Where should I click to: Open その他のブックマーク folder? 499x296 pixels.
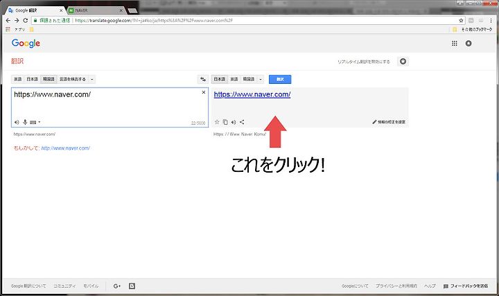(x=473, y=29)
